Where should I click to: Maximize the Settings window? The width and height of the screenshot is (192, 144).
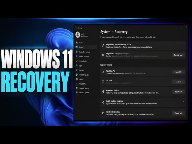[x=181, y=27]
